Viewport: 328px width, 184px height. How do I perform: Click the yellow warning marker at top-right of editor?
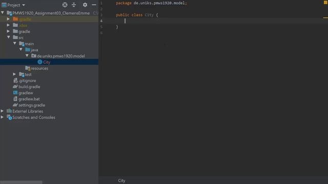coord(325,3)
